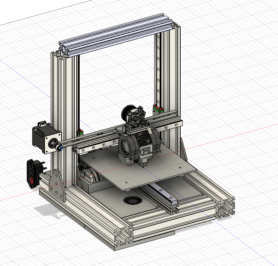Select the left green and red linear bearing block
This screenshot has width=278, height=266.
[x=80, y=132]
